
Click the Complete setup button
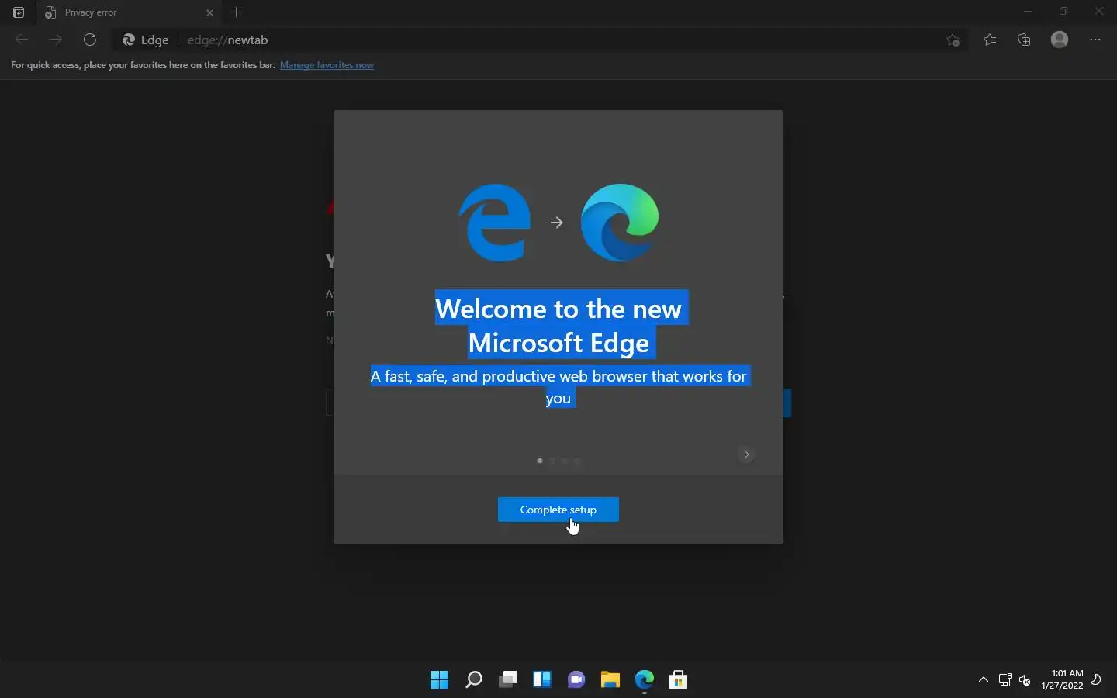pos(558,510)
